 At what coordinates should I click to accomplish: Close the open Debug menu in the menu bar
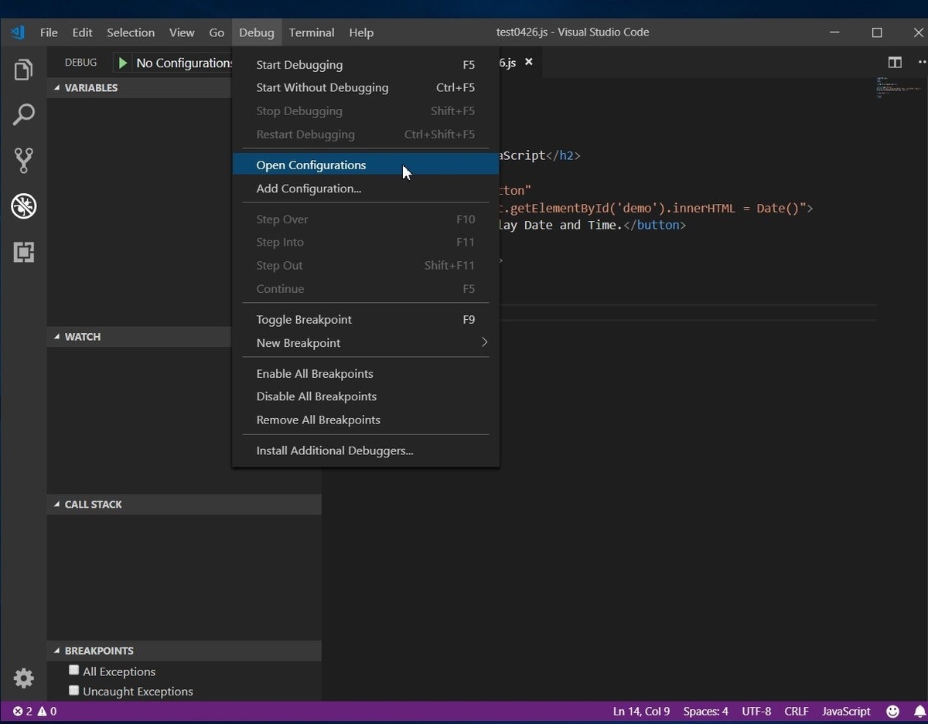[257, 32]
